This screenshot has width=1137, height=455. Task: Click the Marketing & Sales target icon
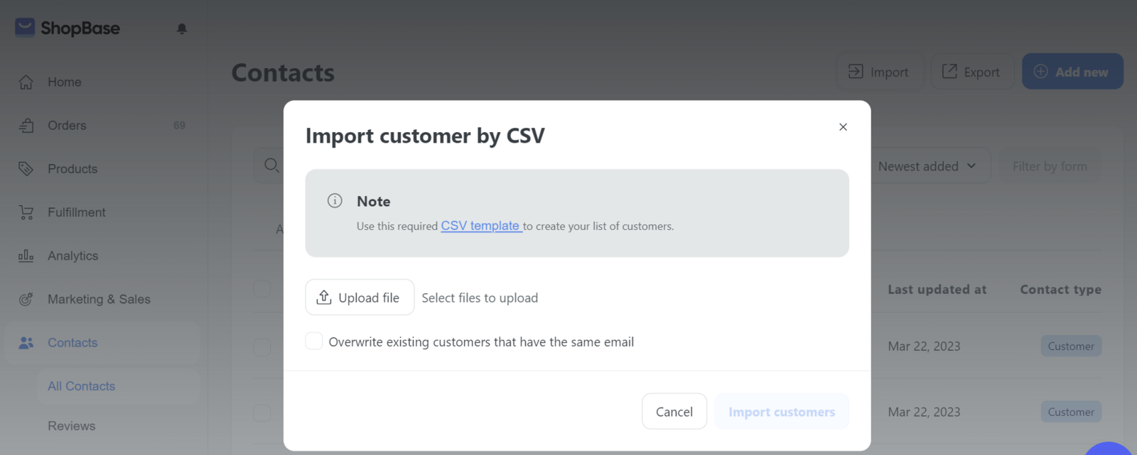click(26, 299)
